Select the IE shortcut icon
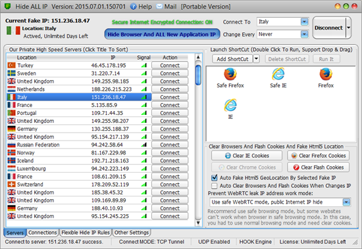 coord(230,105)
